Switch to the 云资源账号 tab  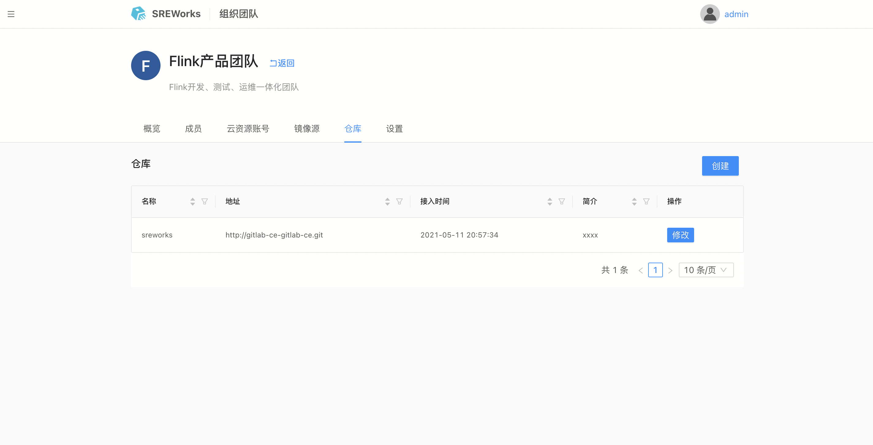(x=248, y=129)
